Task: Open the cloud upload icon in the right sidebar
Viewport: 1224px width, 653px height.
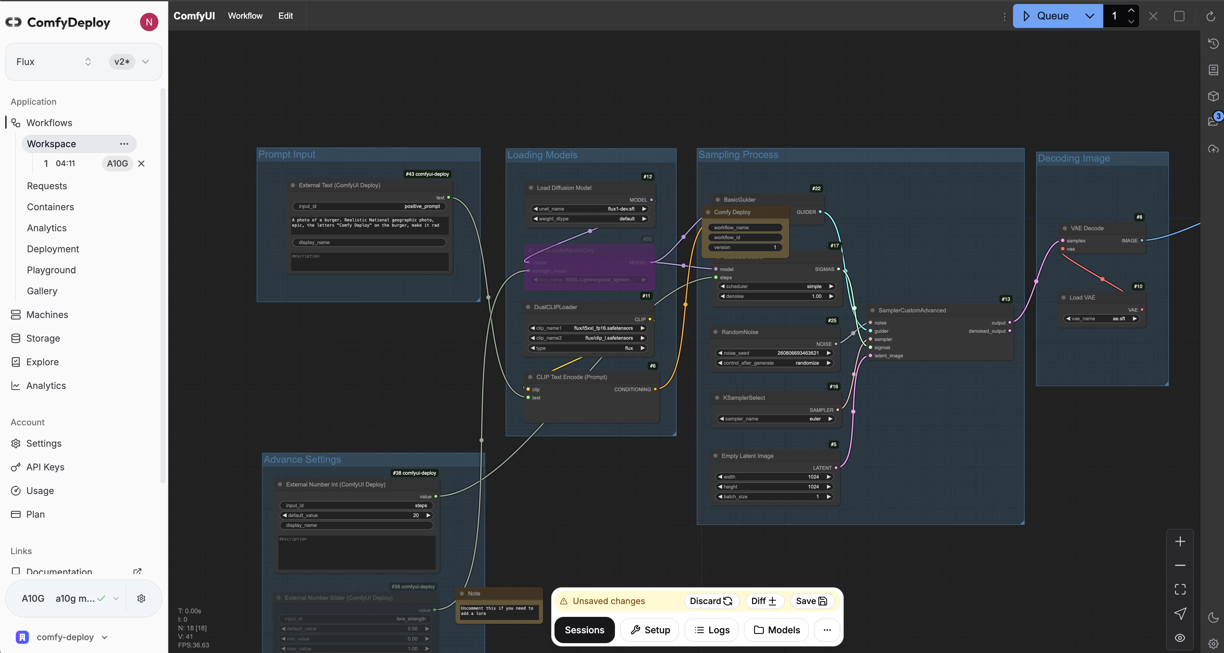Action: 1213,149
